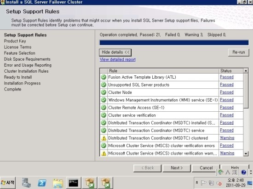
Task: Open the Action Center flag tray icon
Action: pyautogui.click(x=203, y=183)
